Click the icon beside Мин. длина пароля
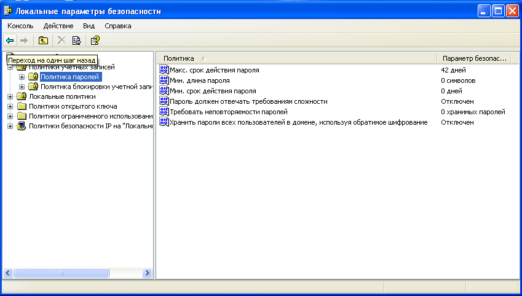The width and height of the screenshot is (522, 296). point(164,80)
